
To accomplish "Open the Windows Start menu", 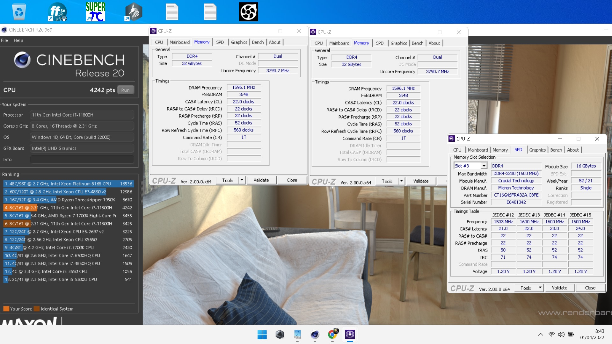I will click(262, 334).
